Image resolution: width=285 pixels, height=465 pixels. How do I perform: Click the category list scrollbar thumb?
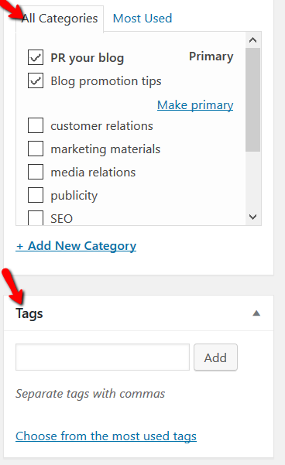click(253, 100)
